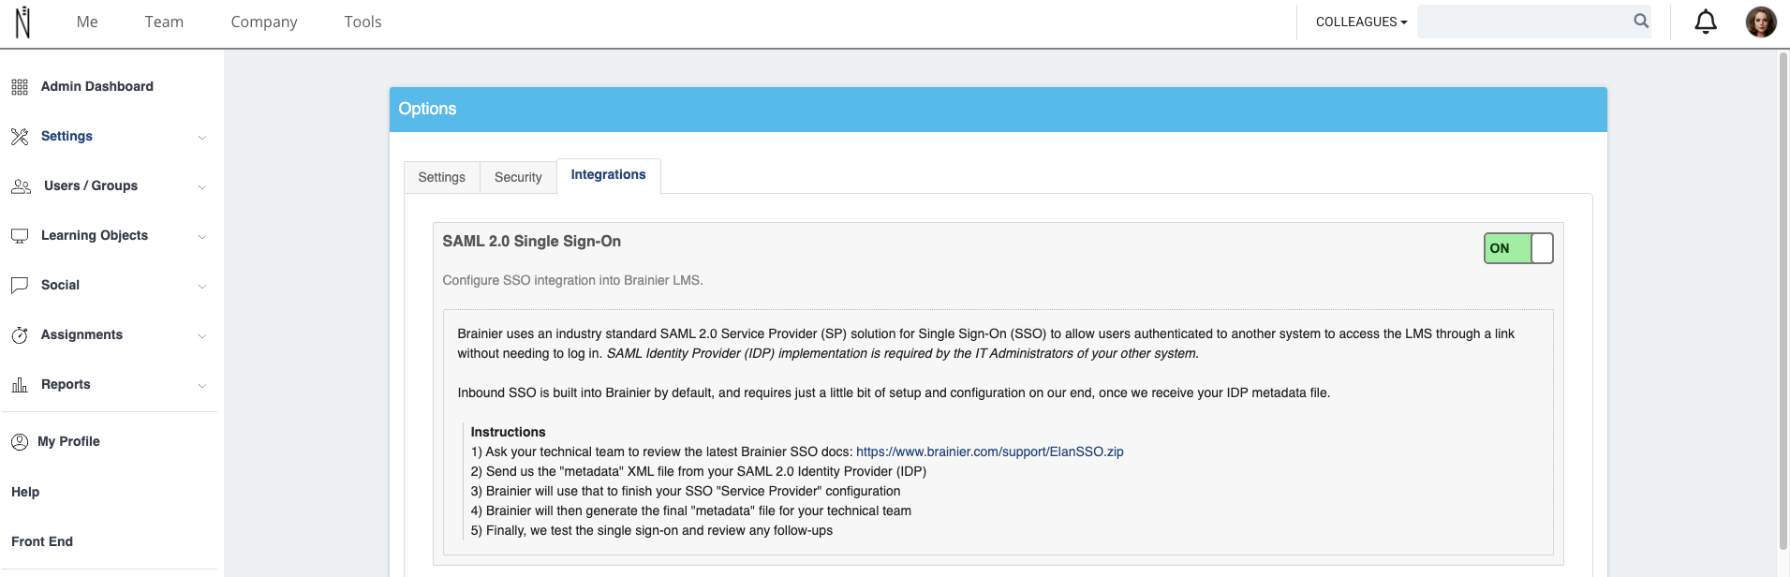Viewport: 1790px width, 577px height.
Task: Expand the Settings sidebar chevron
Action: pyautogui.click(x=201, y=138)
